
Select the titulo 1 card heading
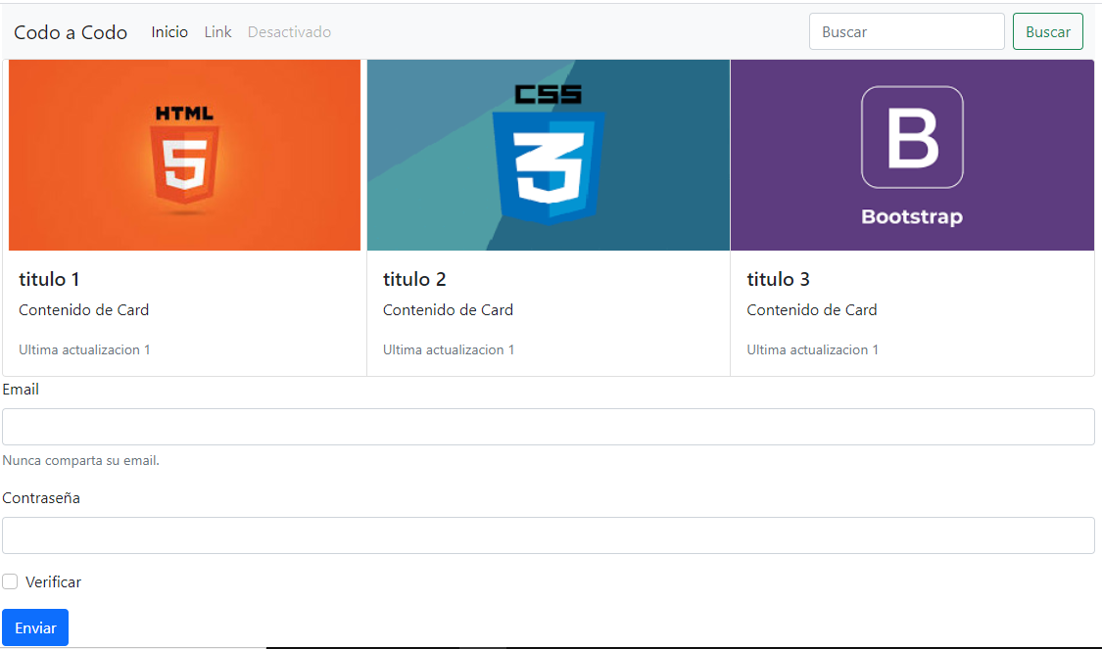pos(49,280)
